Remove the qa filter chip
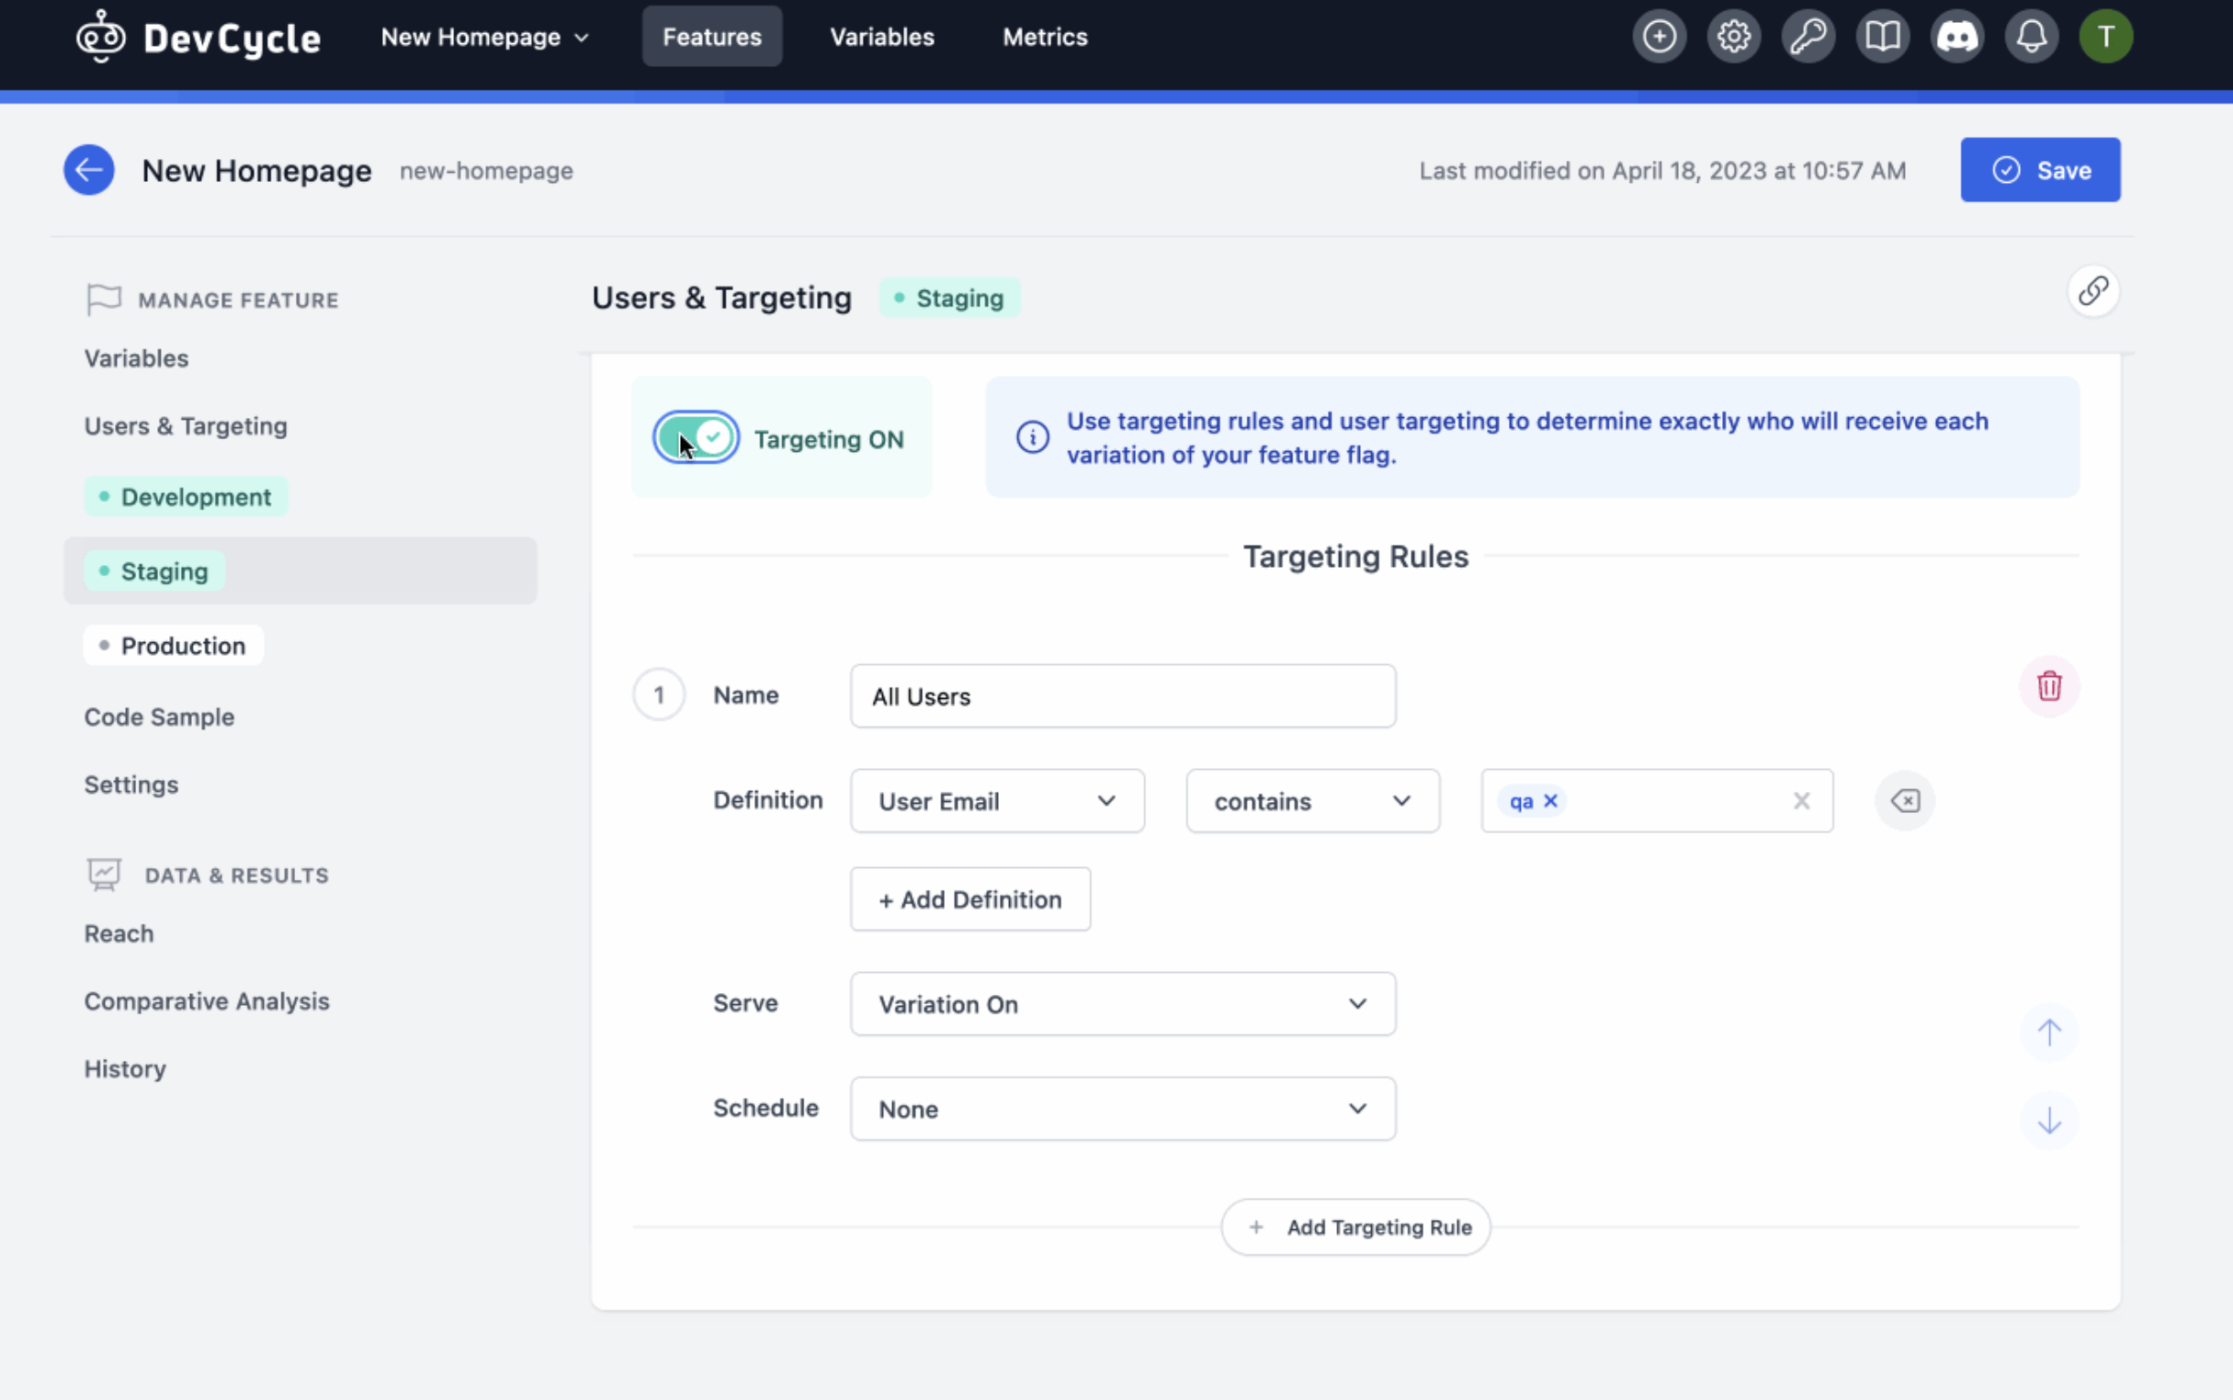The width and height of the screenshot is (2233, 1400). (x=1551, y=800)
